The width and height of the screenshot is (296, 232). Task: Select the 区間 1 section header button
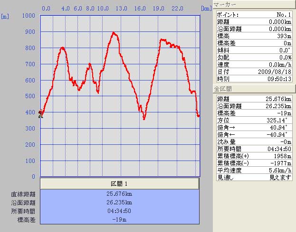click(120, 183)
